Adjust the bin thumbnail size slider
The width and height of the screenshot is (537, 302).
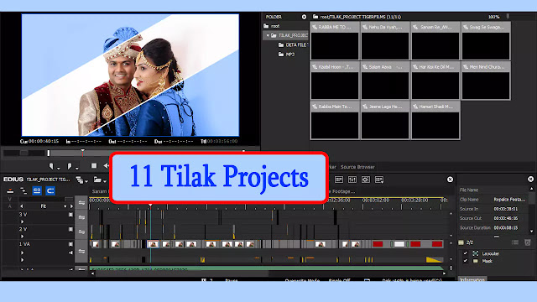(508, 17)
